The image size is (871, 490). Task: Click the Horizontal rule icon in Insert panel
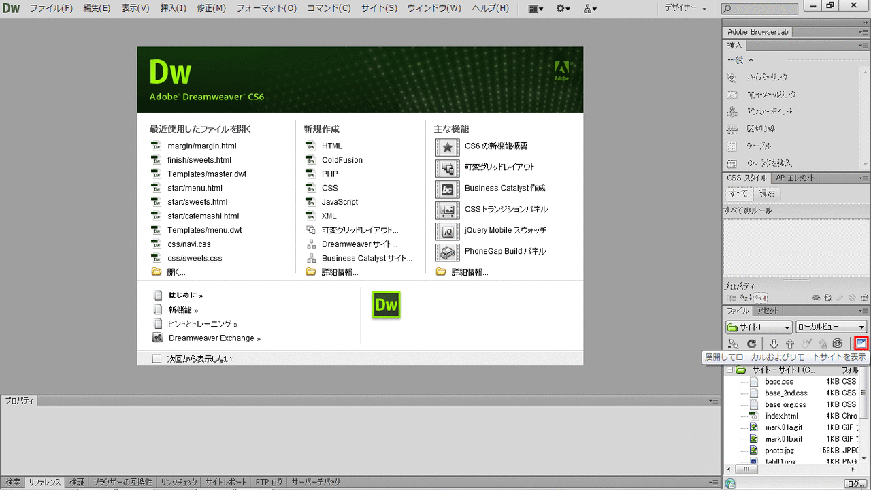(732, 129)
